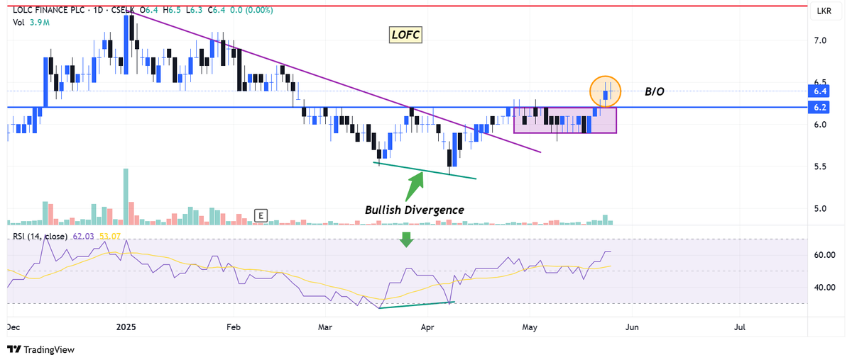Click the Apr time axis label
Viewport: 852px width, 362px height.
click(x=427, y=327)
